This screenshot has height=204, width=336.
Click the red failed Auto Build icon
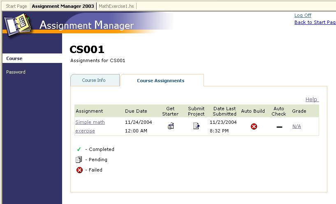tap(254, 126)
